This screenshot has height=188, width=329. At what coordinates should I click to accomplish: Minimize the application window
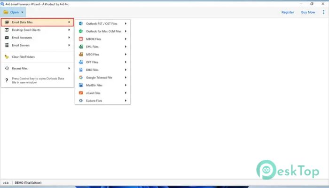tap(301, 4)
